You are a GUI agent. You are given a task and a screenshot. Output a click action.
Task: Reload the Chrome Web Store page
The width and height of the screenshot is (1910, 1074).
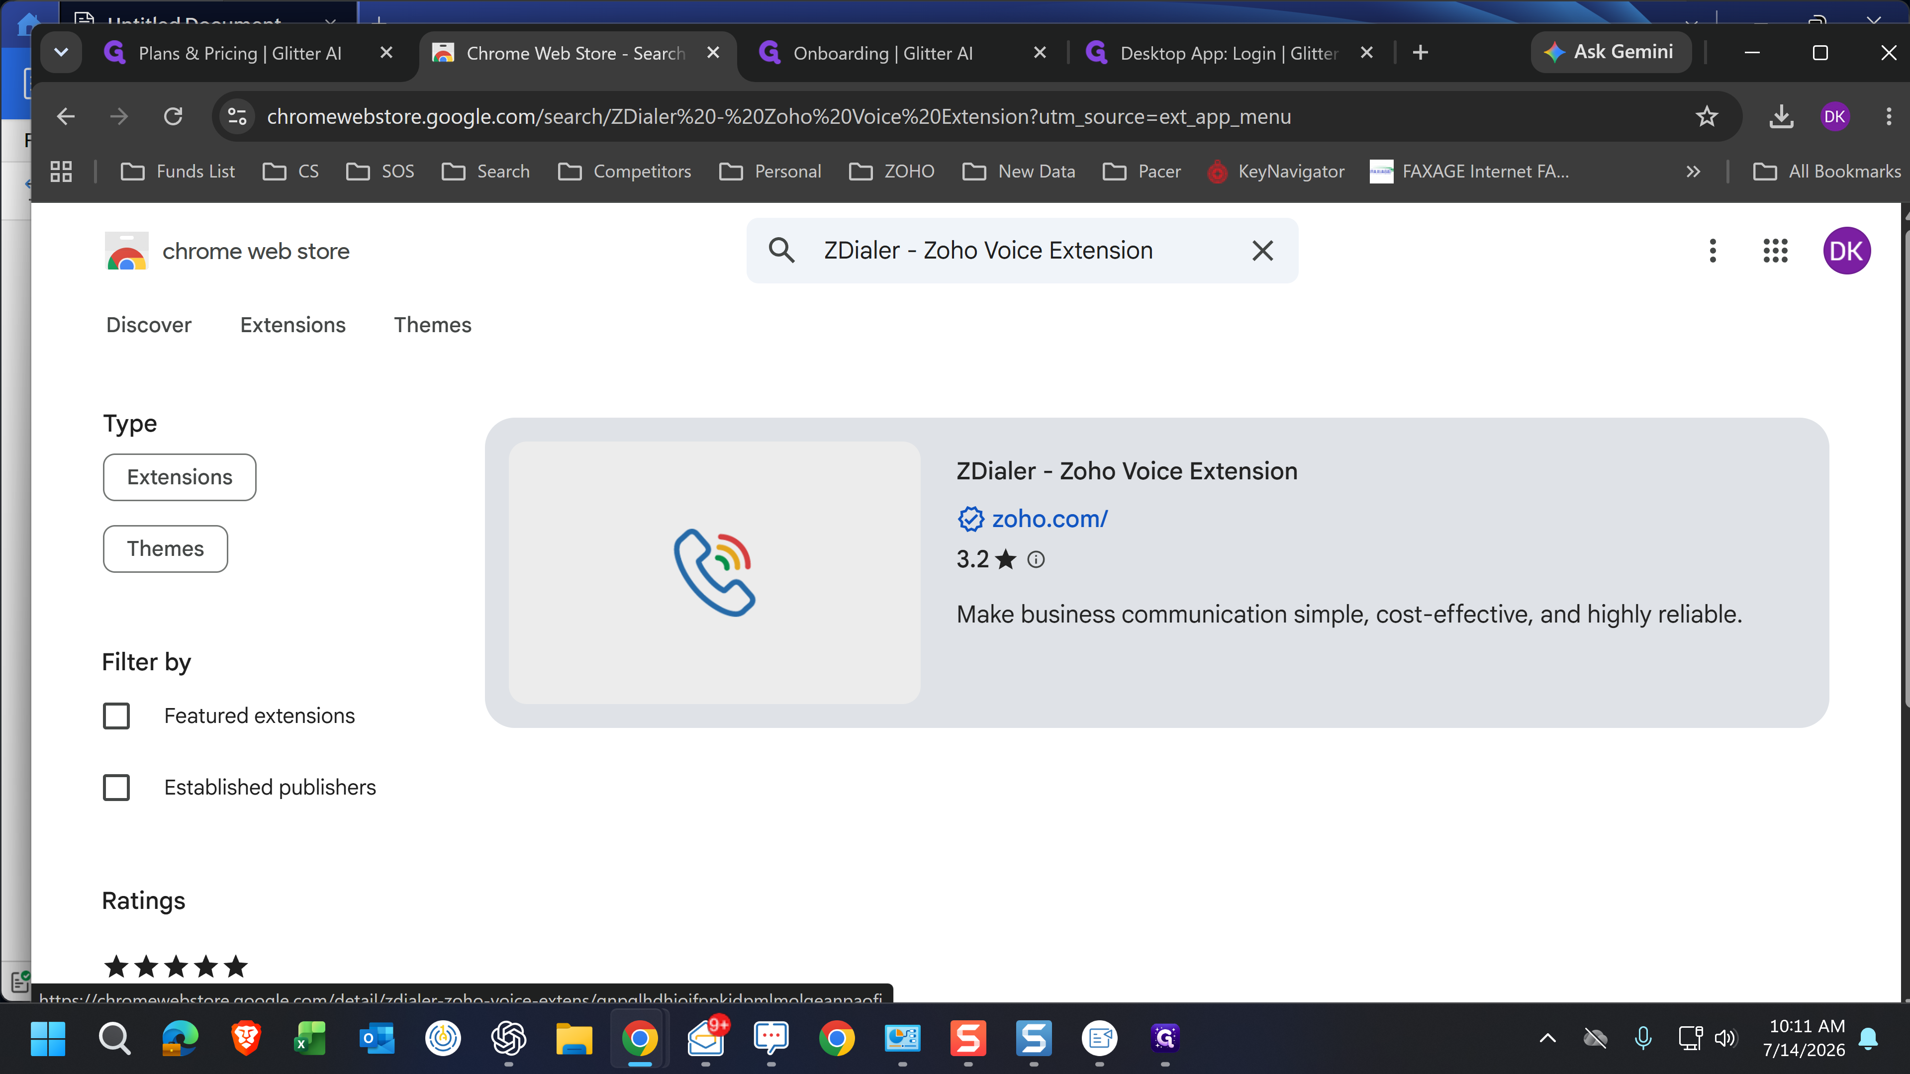[x=174, y=116]
